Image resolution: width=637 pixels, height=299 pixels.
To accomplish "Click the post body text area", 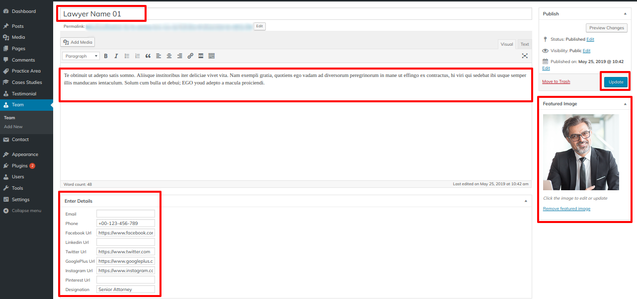I will 296,122.
